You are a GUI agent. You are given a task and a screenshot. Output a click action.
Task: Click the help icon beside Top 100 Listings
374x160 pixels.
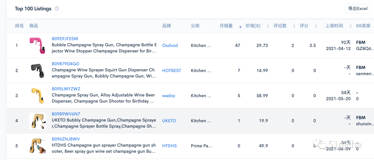click(x=57, y=9)
